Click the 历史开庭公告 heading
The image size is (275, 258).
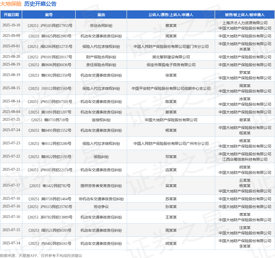[x=40, y=4]
